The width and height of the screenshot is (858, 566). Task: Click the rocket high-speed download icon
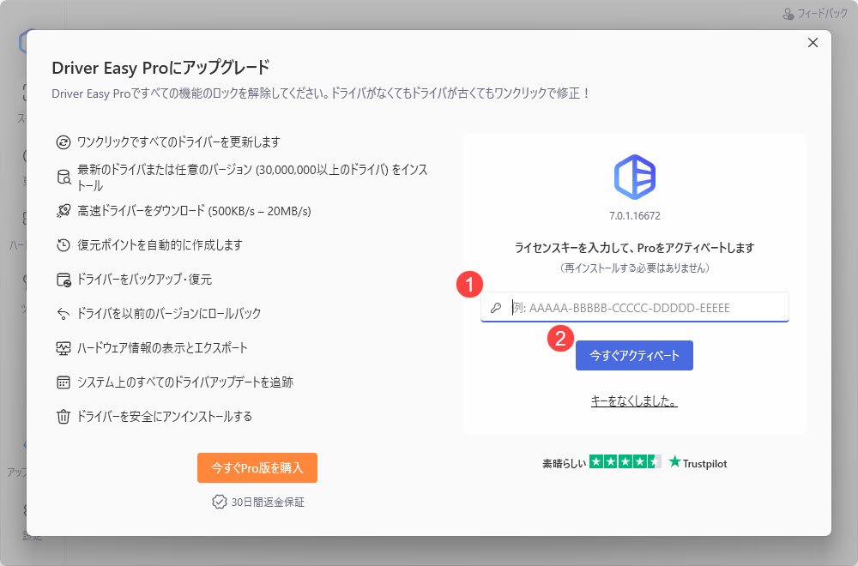63,211
